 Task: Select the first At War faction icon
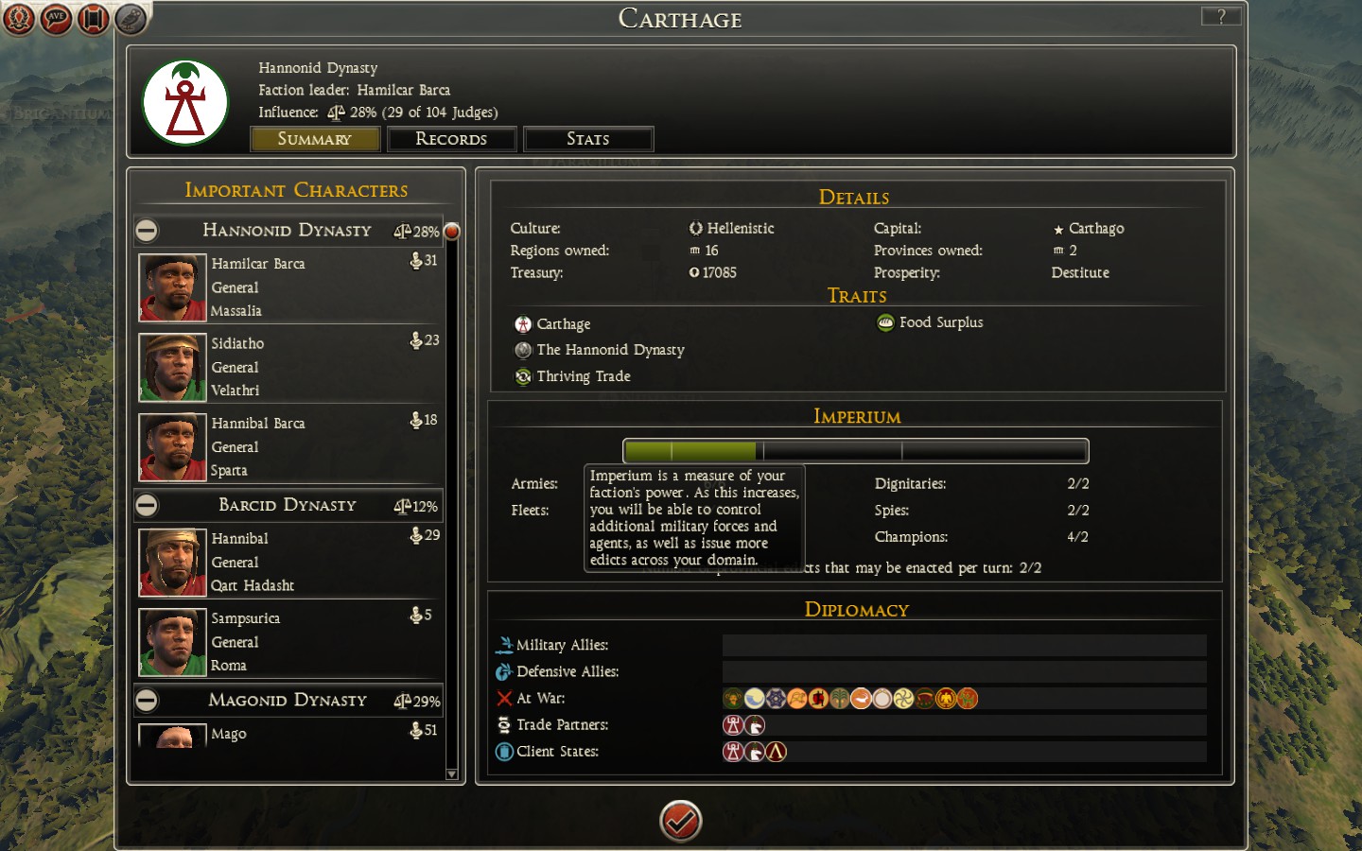point(733,699)
